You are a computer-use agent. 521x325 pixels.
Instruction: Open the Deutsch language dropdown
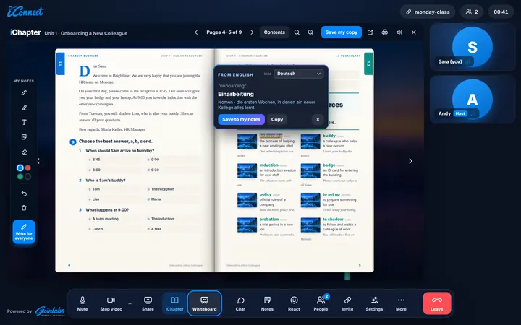point(298,74)
